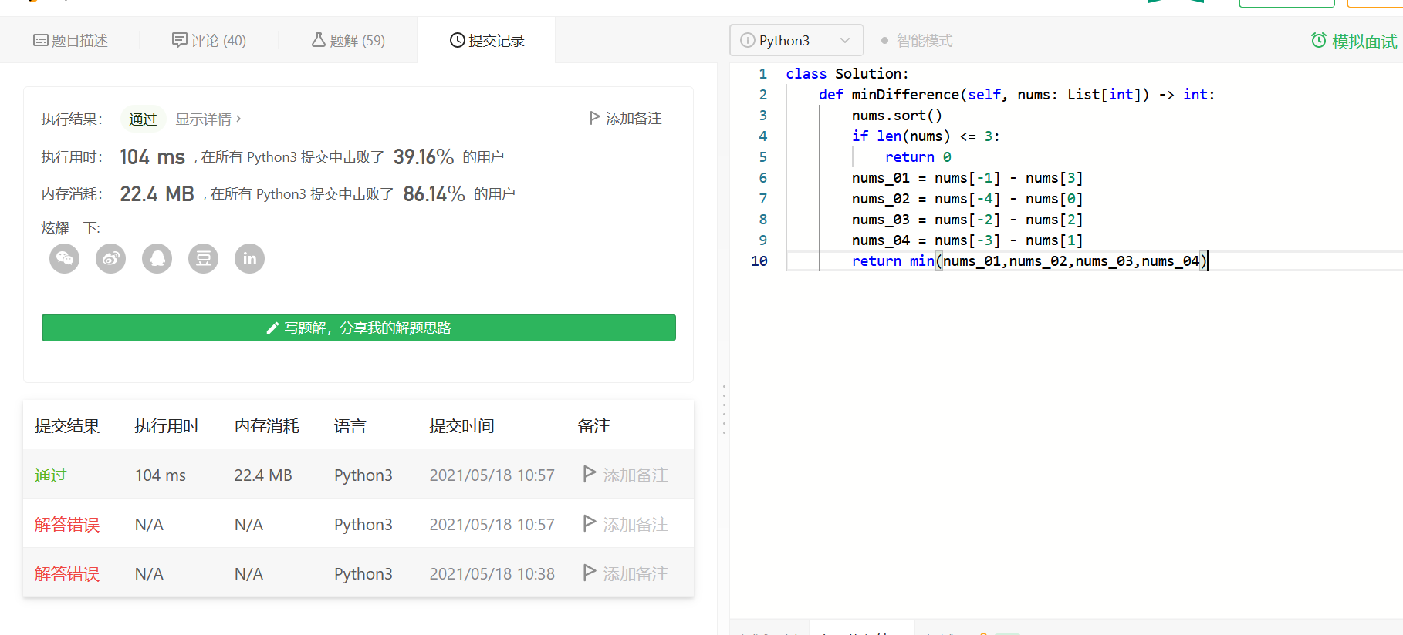The image size is (1403, 635).
Task: Click the 22.4 MB cell in table
Action: [263, 475]
